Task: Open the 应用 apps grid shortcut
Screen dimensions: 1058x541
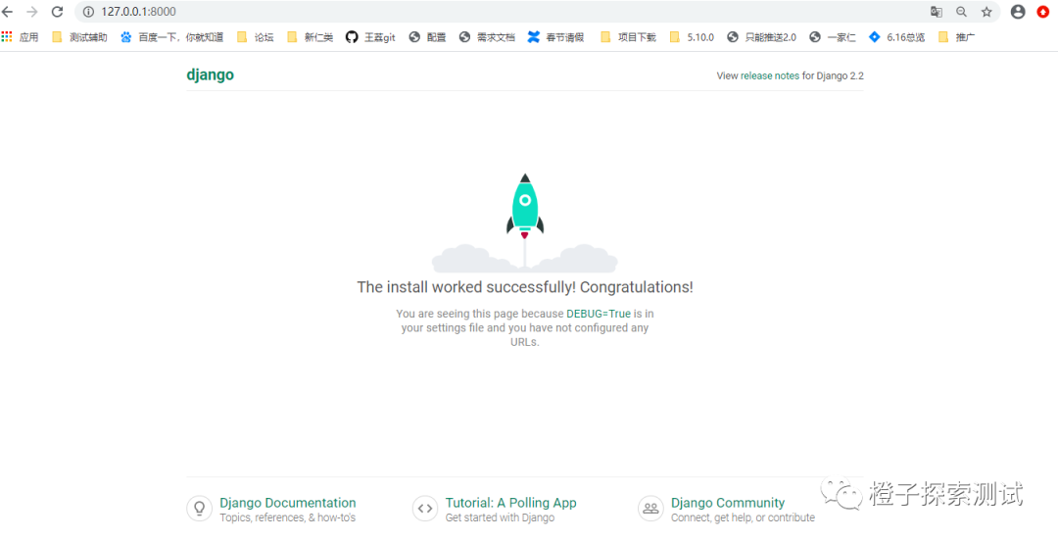Action: pos(21,37)
